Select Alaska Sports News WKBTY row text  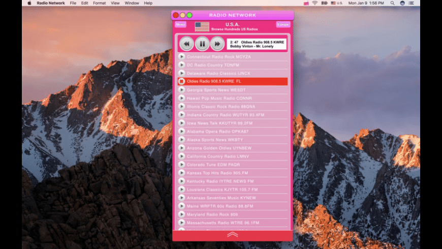[215, 140]
